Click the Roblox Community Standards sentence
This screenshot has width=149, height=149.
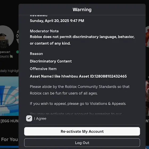point(80,90)
